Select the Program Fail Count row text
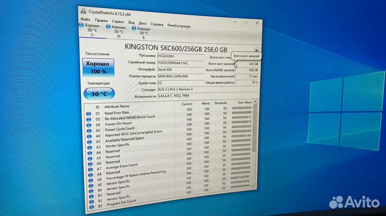The image size is (386, 216). [x=121, y=203]
